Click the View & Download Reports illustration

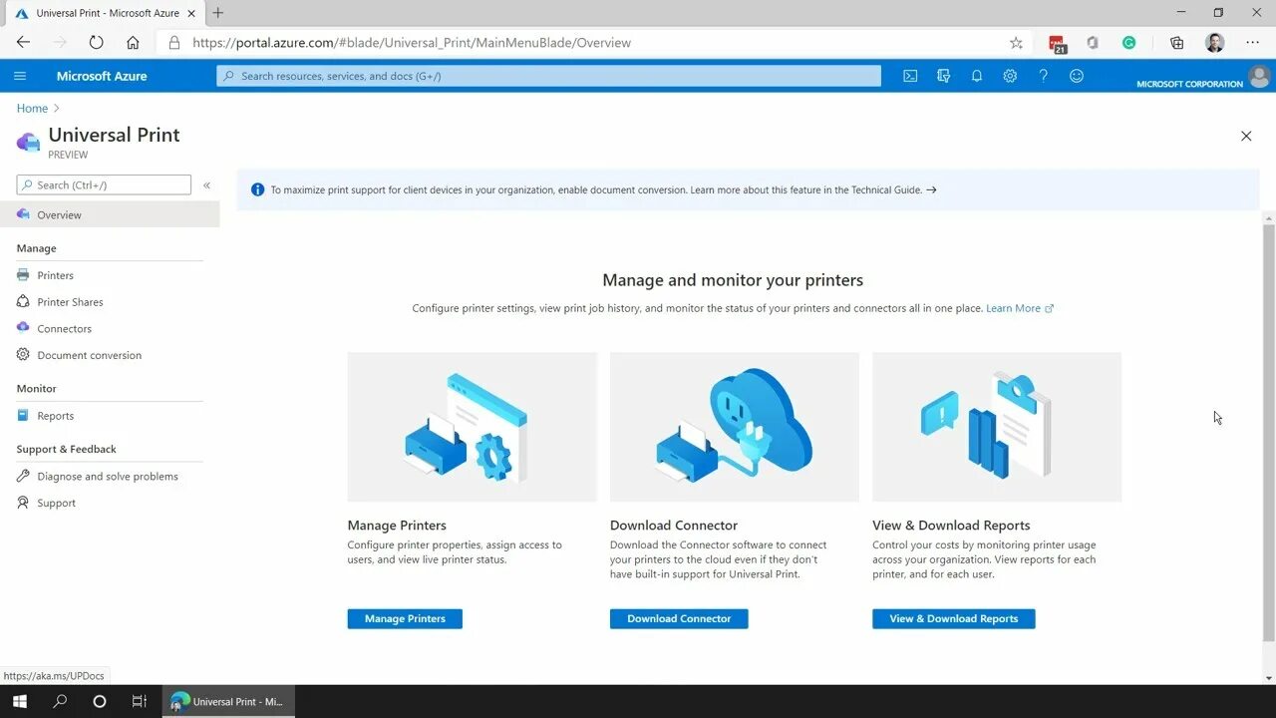tap(997, 427)
